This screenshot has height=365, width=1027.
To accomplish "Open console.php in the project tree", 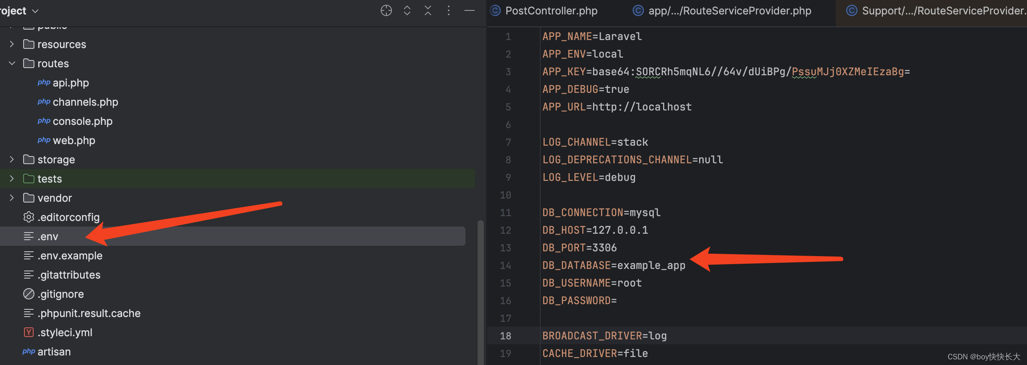I will click(83, 121).
